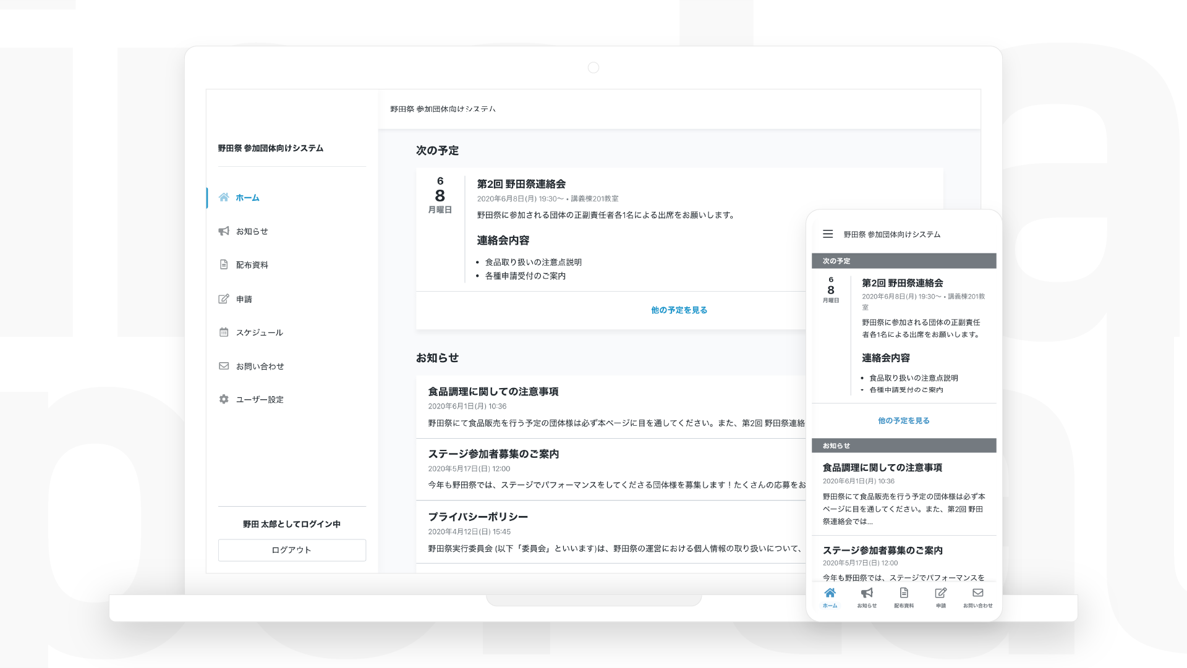Tap the mobile bottom bar megaphone icon
This screenshot has width=1187, height=668.
pyautogui.click(x=867, y=593)
